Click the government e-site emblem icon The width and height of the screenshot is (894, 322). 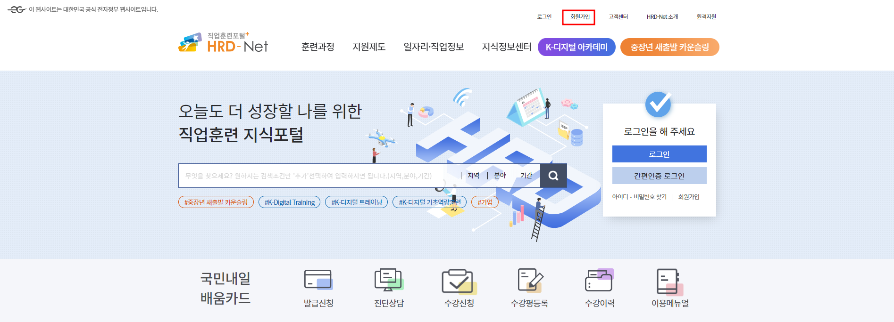(x=17, y=9)
